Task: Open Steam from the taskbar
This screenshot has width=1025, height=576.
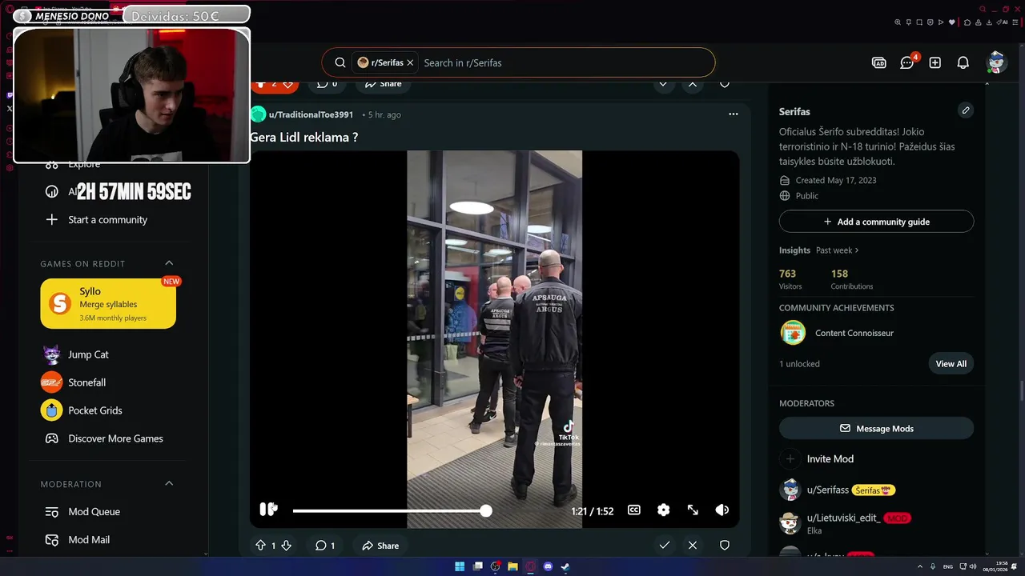Action: click(565, 566)
